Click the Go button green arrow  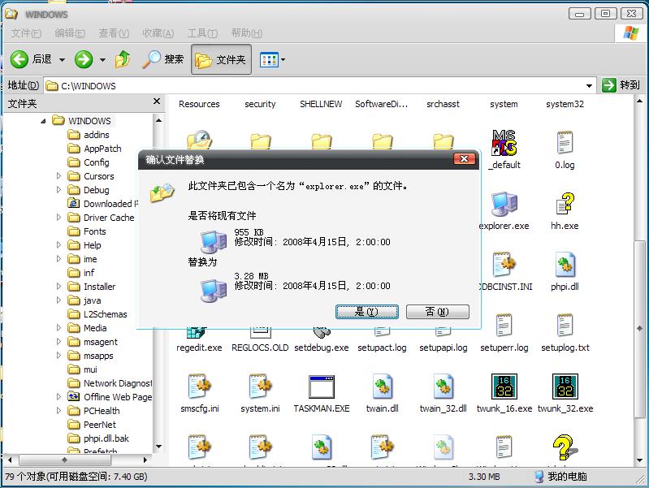[609, 85]
